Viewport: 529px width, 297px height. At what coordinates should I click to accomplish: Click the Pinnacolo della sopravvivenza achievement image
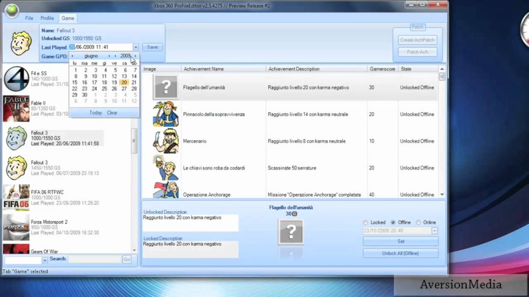(x=166, y=114)
